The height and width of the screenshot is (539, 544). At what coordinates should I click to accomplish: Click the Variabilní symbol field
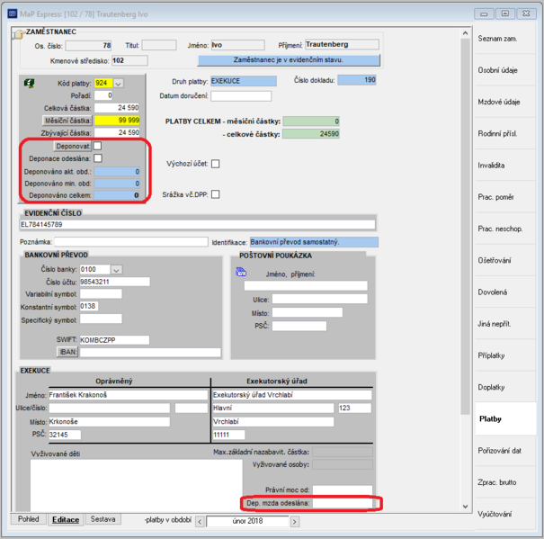click(101, 294)
